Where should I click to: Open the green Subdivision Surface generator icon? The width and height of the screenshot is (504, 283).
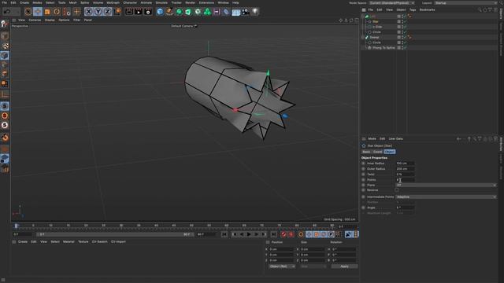point(179,12)
